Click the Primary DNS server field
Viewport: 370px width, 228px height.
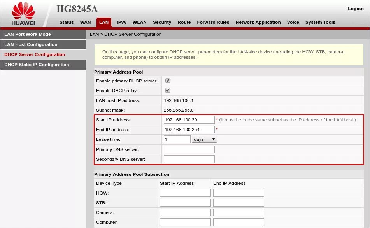click(x=189, y=149)
